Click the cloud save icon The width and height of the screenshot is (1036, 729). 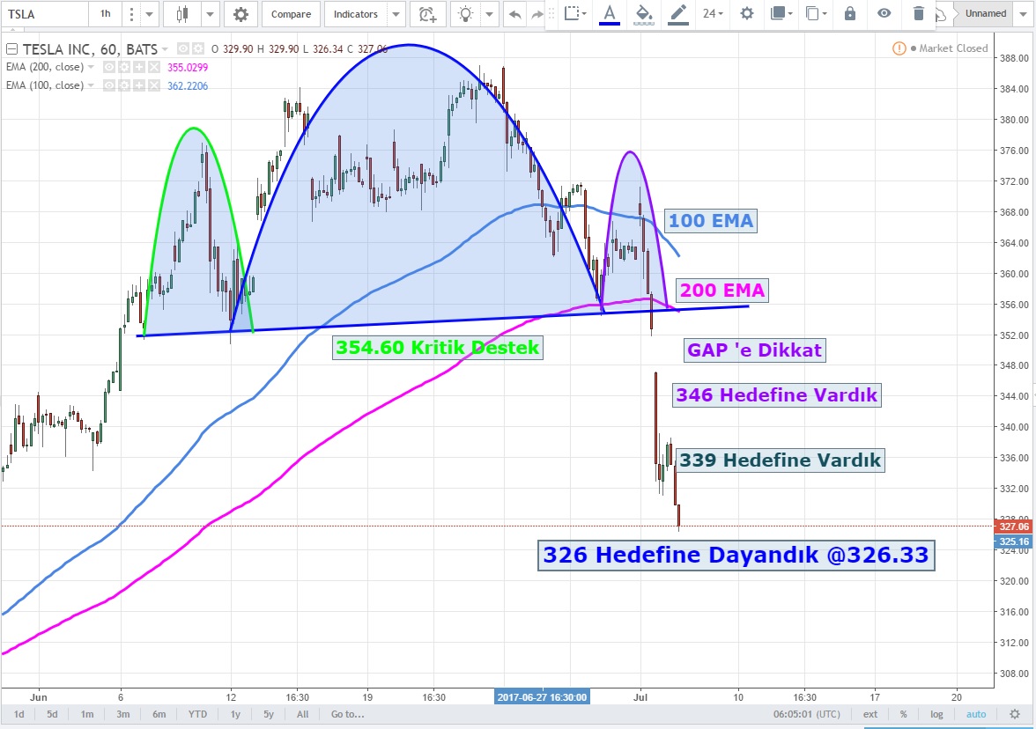(x=943, y=14)
